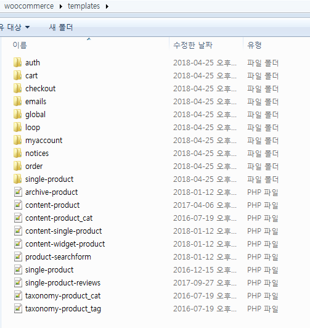Screen dimensions: 310x328
Task: Expand arrow after woocommerce in breadcrumb
Action: point(61,7)
